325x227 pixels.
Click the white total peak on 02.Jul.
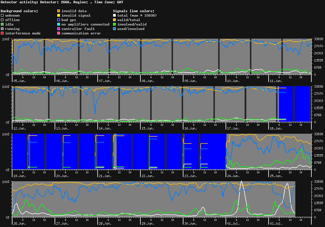[287, 184]
